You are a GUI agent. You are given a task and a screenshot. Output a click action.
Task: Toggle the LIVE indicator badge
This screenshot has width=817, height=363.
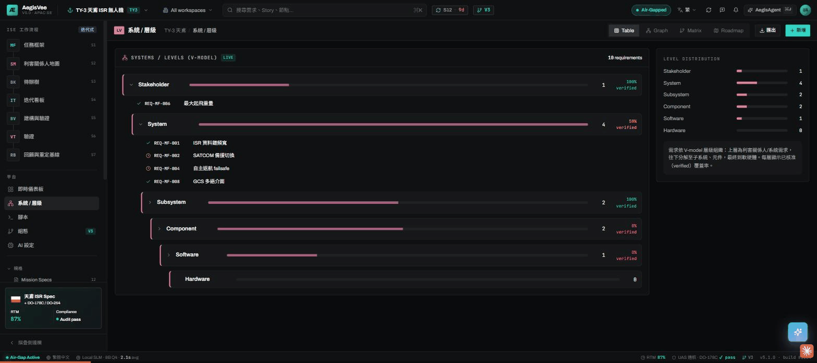click(228, 57)
